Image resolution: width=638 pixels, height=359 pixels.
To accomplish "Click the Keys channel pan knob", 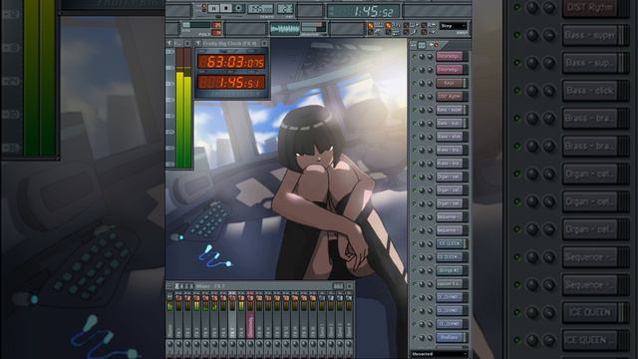I will pos(422,83).
